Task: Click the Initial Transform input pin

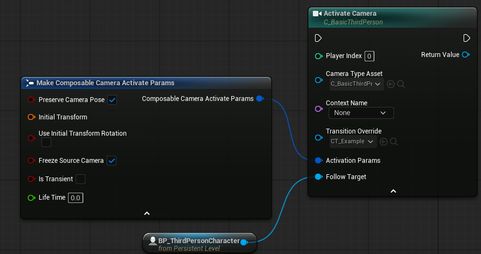Action: coord(31,117)
